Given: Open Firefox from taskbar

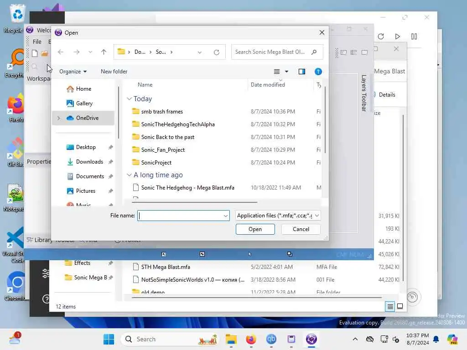Looking at the screenshot, I should tap(251, 339).
